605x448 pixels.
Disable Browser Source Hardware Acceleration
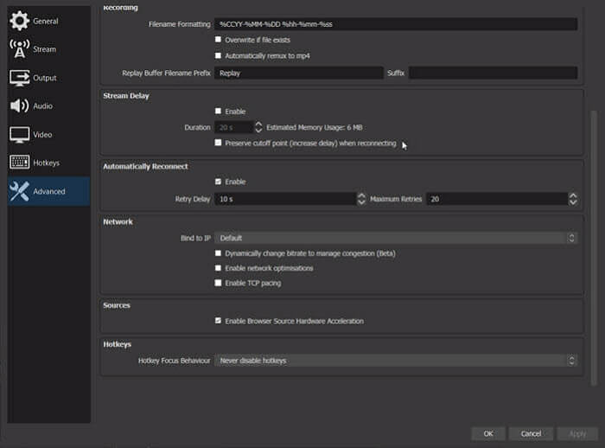218,321
